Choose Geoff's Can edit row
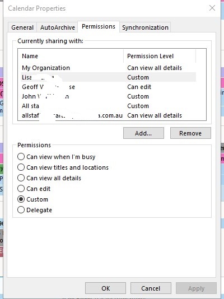The width and height of the screenshot is (224, 299). [x=108, y=87]
